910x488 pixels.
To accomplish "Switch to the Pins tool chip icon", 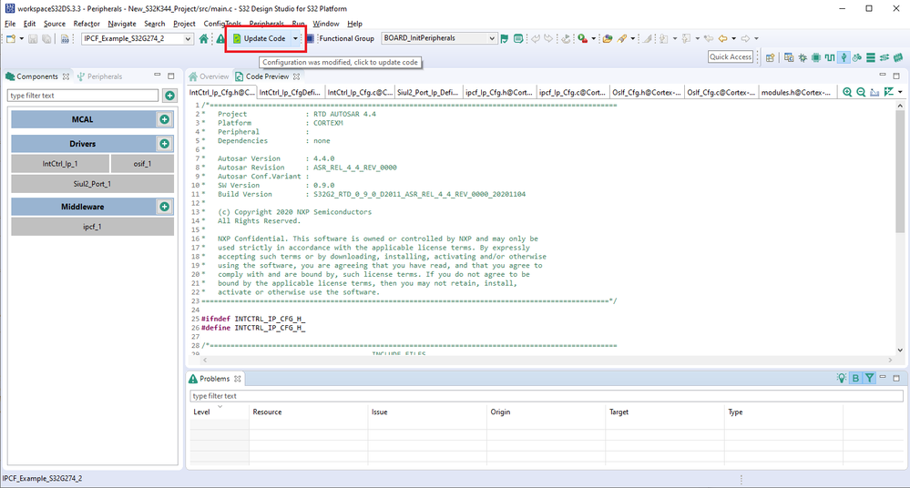I will click(x=816, y=57).
